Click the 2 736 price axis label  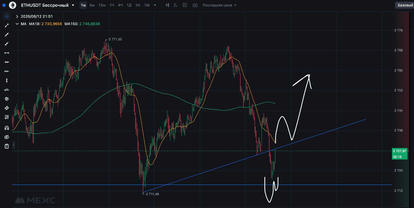point(398,130)
